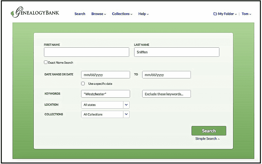262x164 pixels.
Task: Open the Help menu
Action: pyautogui.click(x=143, y=14)
